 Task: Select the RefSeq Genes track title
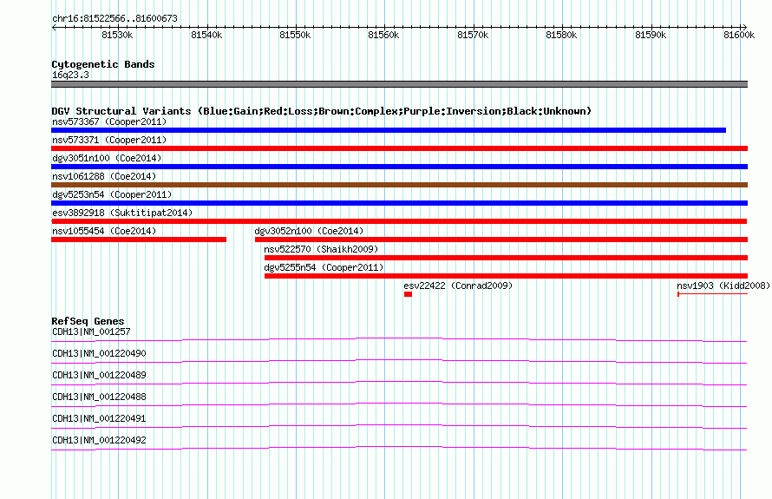[88, 321]
